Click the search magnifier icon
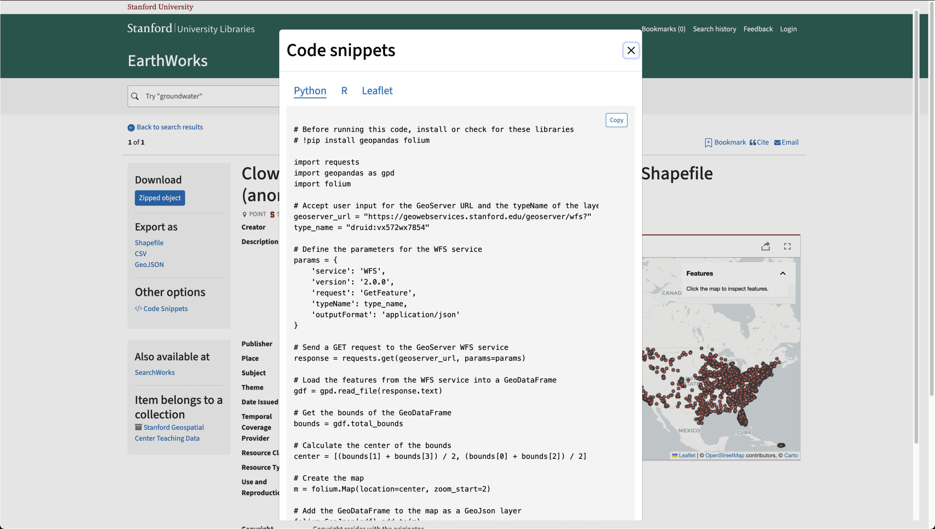Image resolution: width=935 pixels, height=529 pixels. [135, 96]
